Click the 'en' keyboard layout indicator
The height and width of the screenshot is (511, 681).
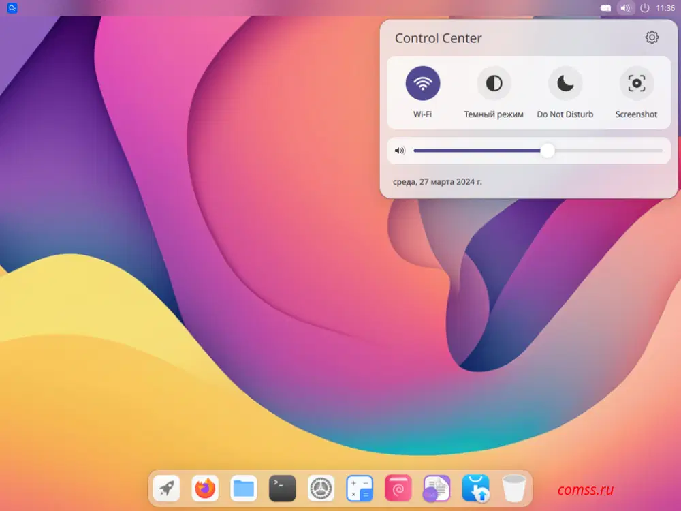605,8
